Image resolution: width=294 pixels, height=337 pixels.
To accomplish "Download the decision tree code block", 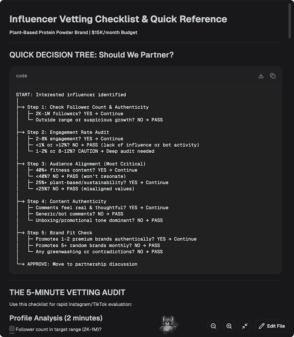I will pyautogui.click(x=261, y=76).
